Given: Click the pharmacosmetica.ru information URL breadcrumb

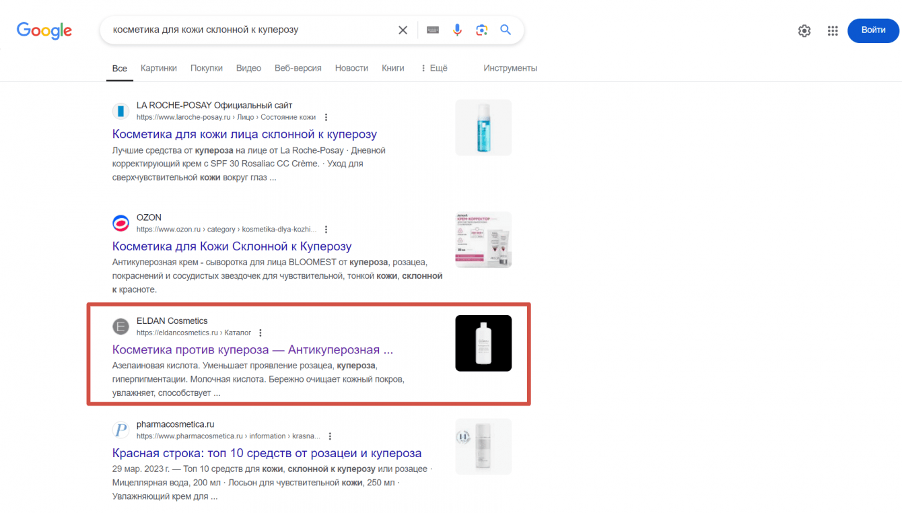Looking at the screenshot, I should (x=228, y=436).
